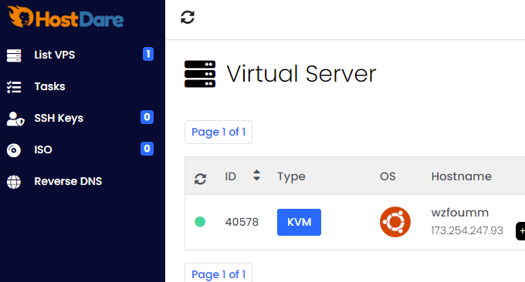Click the SSH Keys count badge

pos(147,117)
